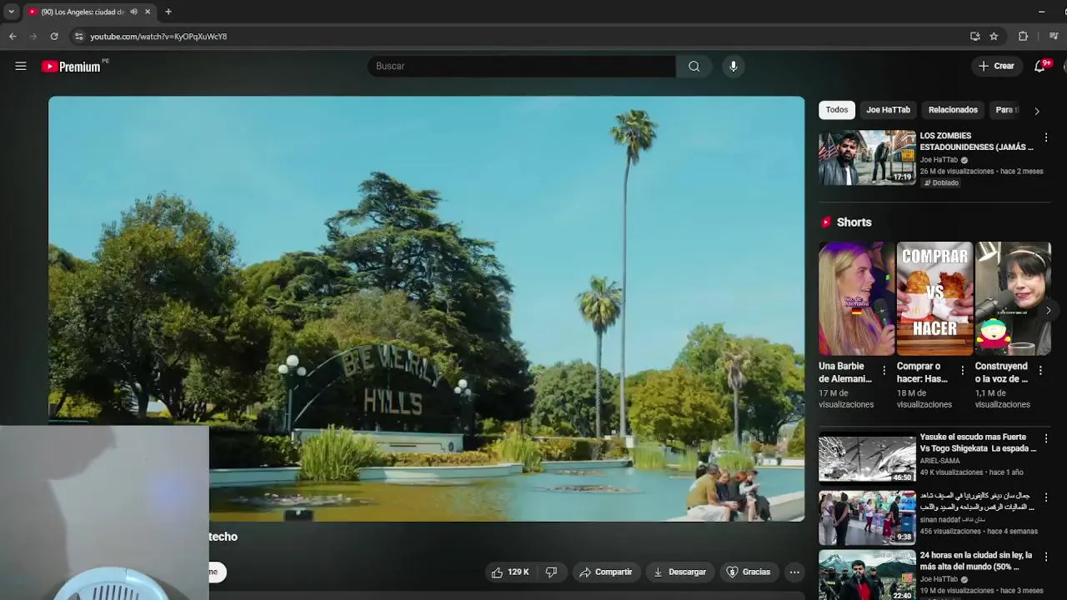The image size is (1067, 600).
Task: Reload the page
Action: pos(54,36)
